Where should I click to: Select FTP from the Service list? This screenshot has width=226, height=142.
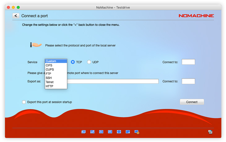pos(49,74)
